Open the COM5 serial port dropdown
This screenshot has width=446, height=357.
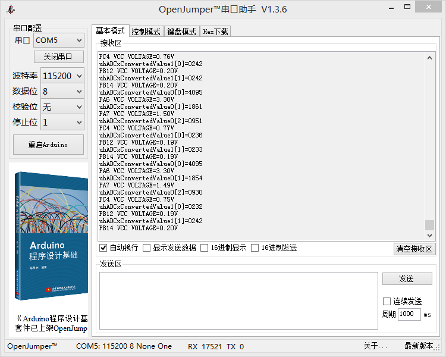coord(59,40)
